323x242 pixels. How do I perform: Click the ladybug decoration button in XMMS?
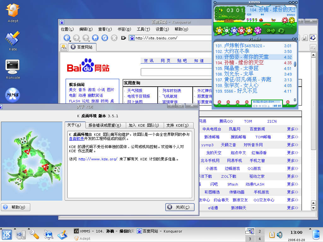click(x=261, y=20)
